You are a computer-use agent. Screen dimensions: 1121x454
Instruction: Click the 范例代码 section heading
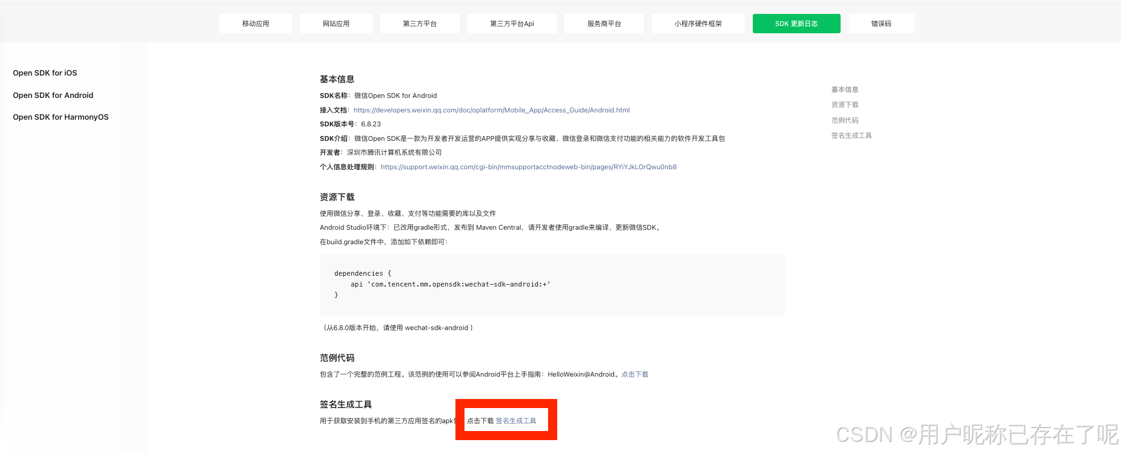click(x=337, y=358)
